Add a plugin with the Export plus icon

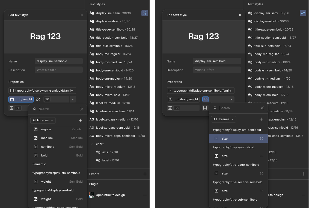tap(145, 174)
